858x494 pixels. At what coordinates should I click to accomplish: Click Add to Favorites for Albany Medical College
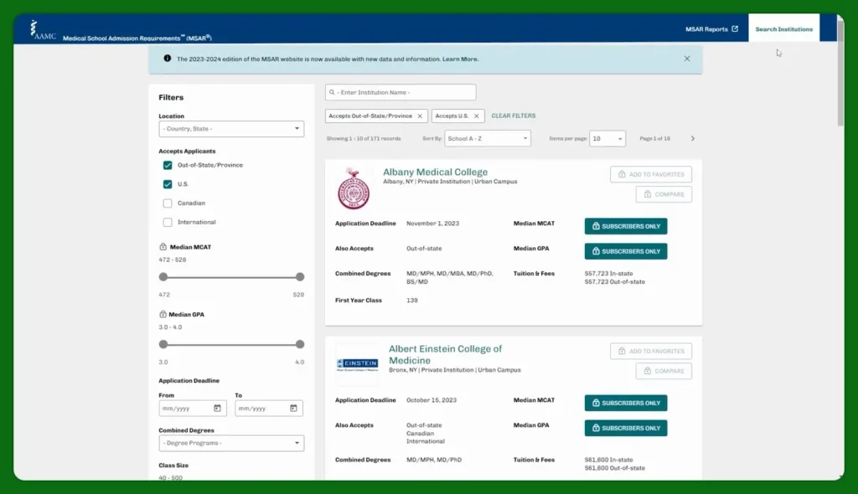pos(650,174)
